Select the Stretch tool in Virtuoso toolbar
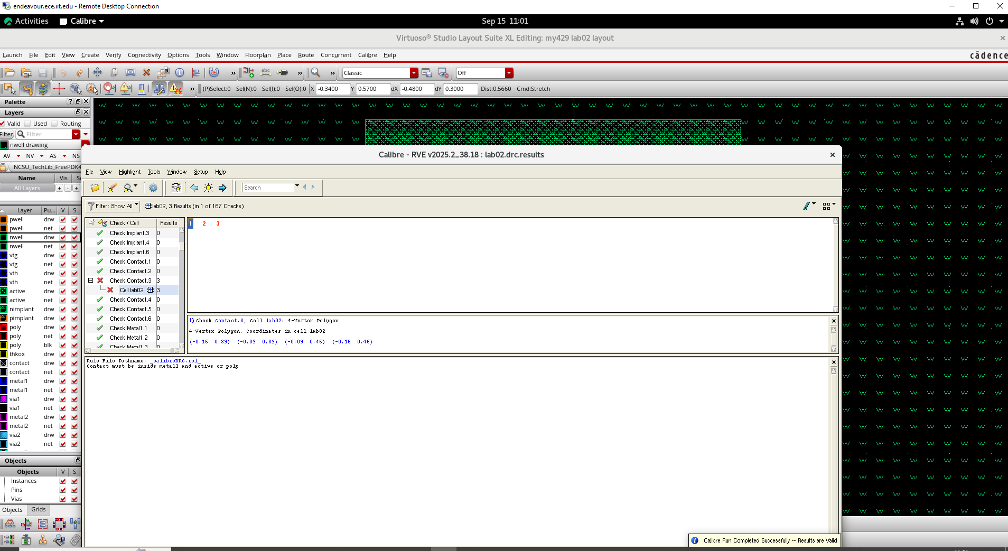Screen dimensions: 1008x551 (x=130, y=73)
